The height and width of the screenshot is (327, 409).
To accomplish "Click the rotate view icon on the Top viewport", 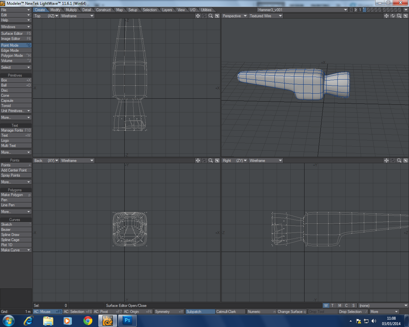I will [x=204, y=16].
